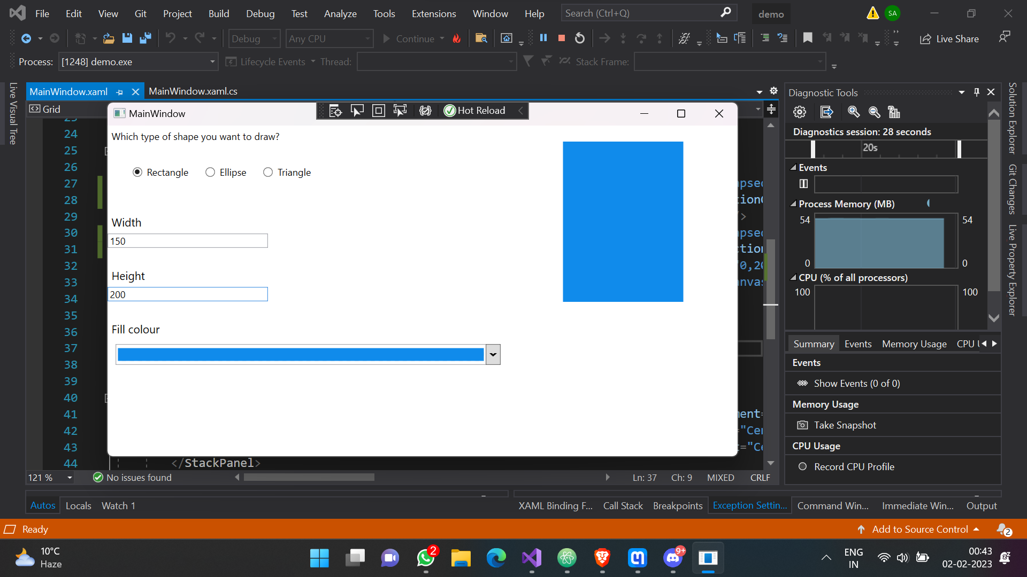Image resolution: width=1027 pixels, height=577 pixels.
Task: Zoom in on the diagnostics timeline
Action: [854, 112]
